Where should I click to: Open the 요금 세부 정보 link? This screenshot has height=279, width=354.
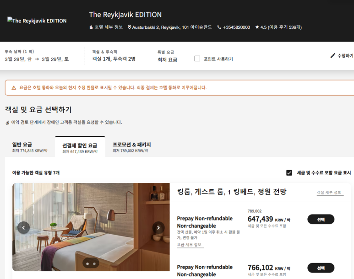click(x=189, y=245)
